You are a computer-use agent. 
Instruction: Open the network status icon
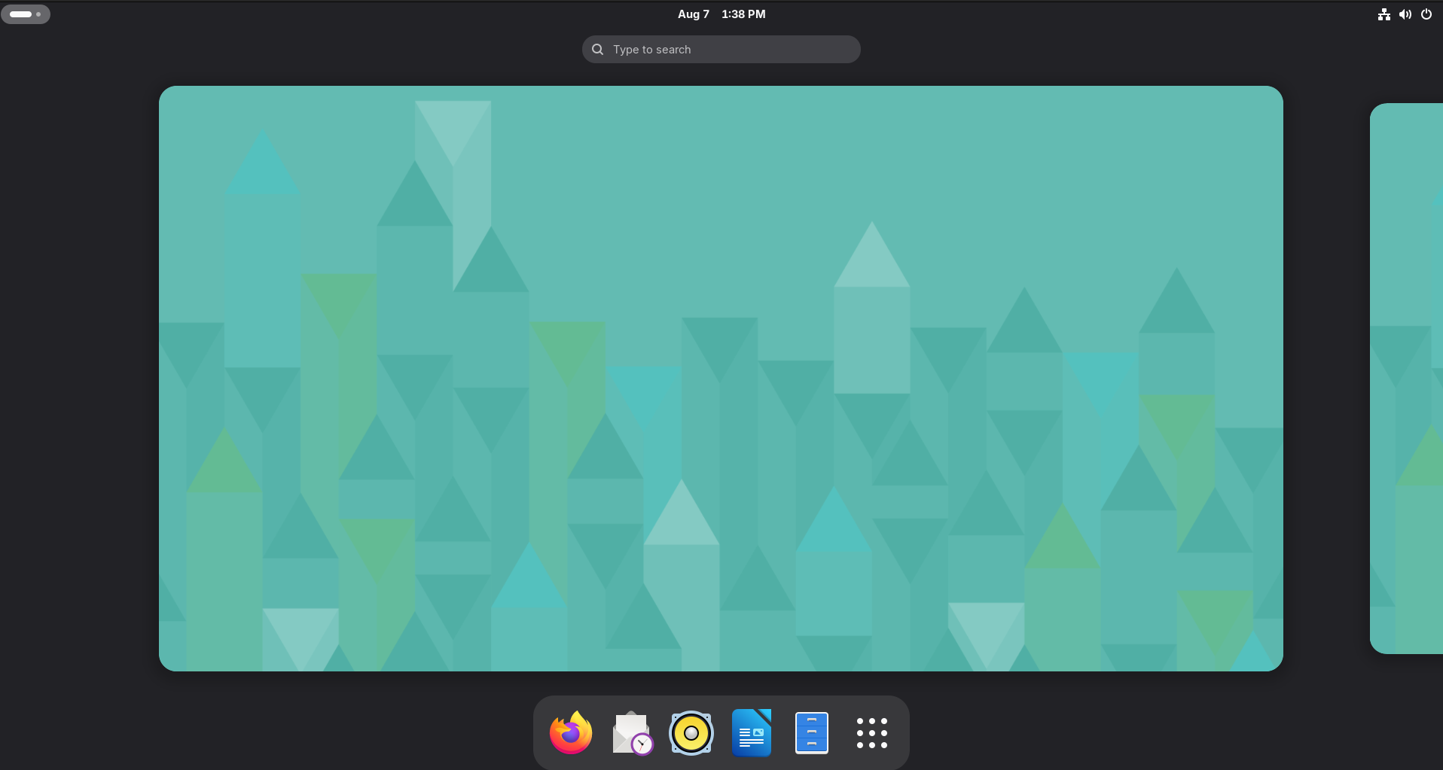(1384, 14)
